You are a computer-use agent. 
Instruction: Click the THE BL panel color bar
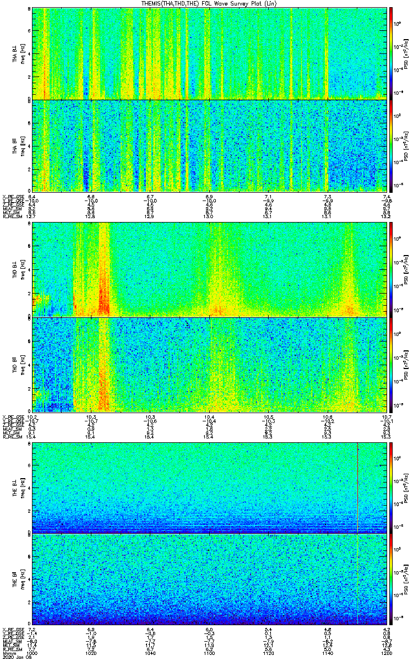point(392,487)
